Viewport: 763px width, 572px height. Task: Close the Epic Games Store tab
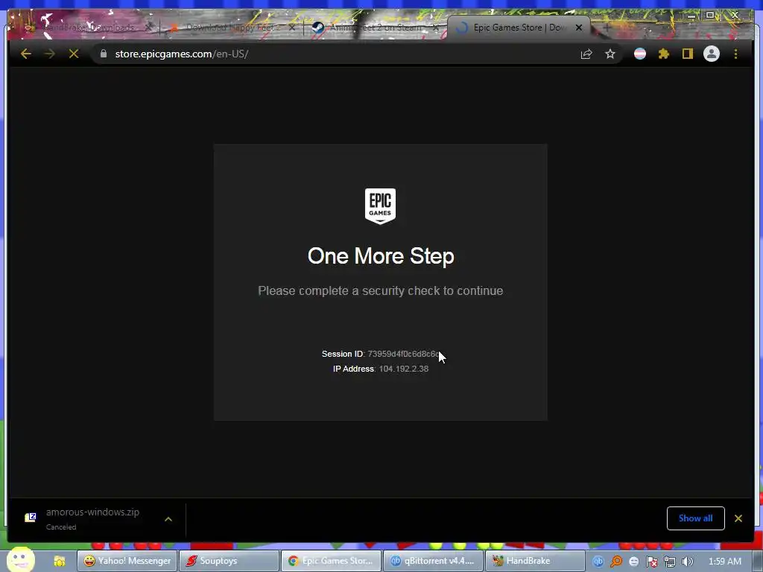(578, 28)
